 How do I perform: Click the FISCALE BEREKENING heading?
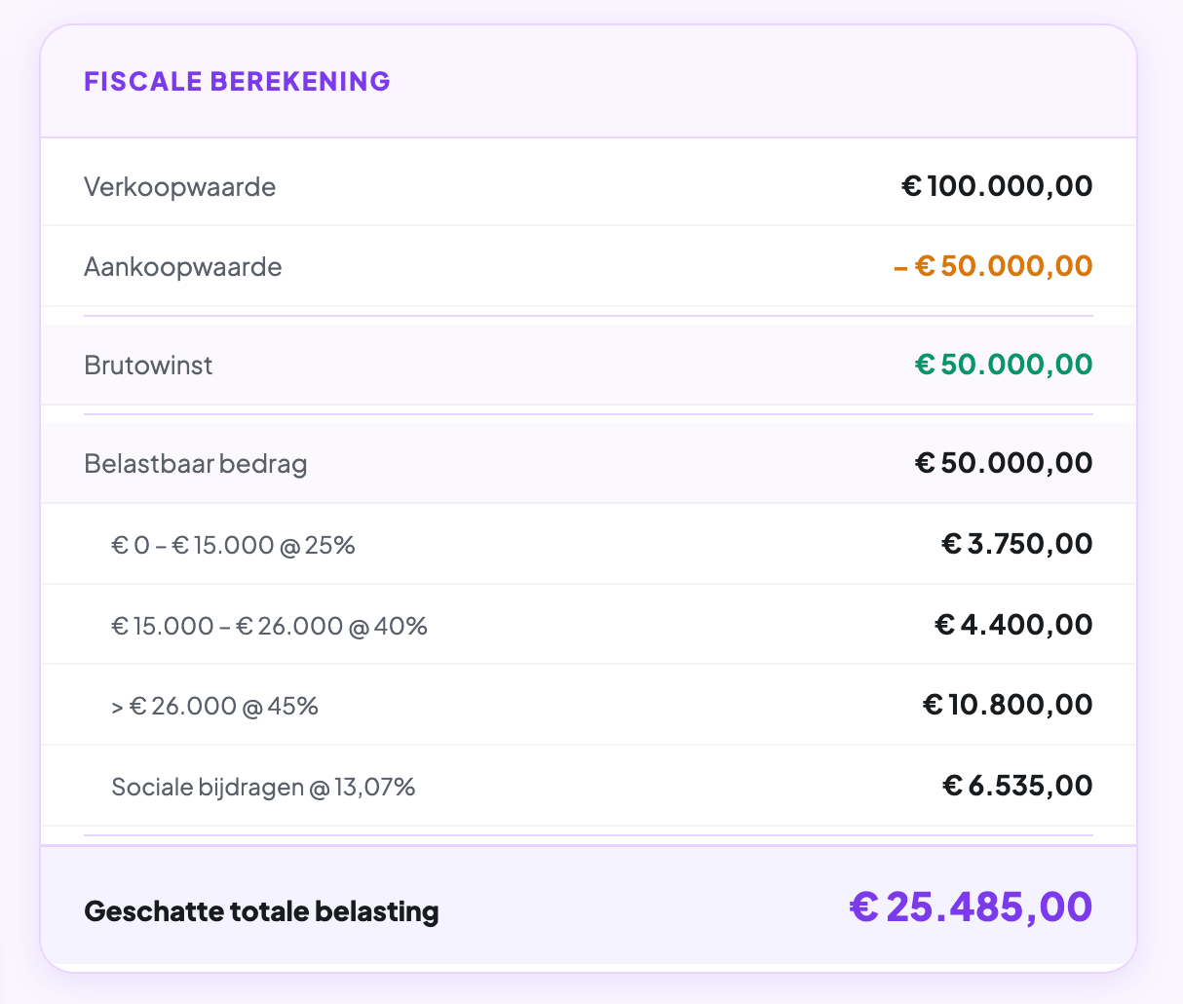(x=237, y=81)
